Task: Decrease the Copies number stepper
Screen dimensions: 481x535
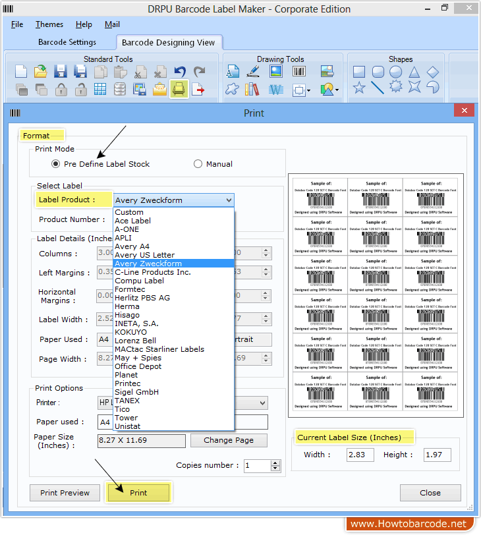Action: click(x=275, y=468)
